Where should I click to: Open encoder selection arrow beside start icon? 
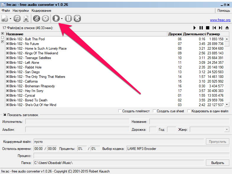[62, 19]
